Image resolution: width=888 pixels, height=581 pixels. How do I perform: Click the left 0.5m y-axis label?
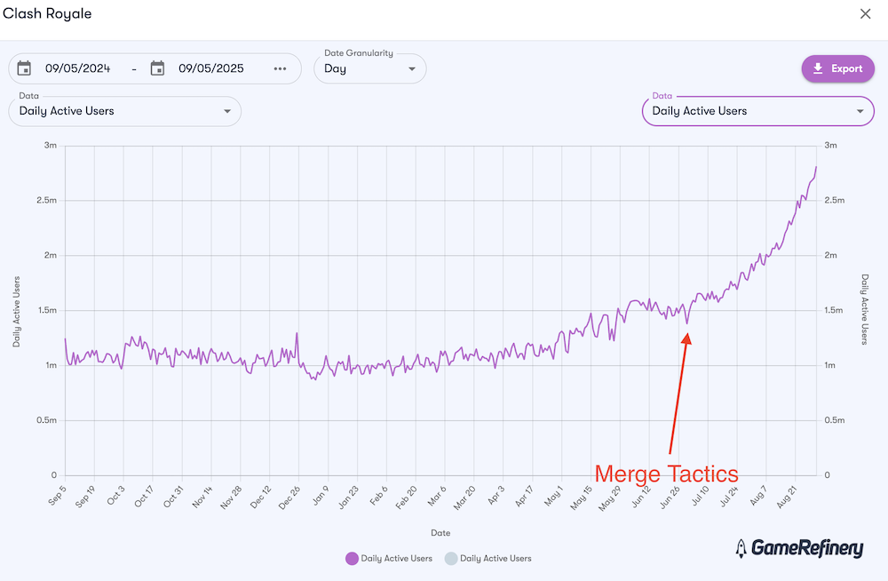46,420
